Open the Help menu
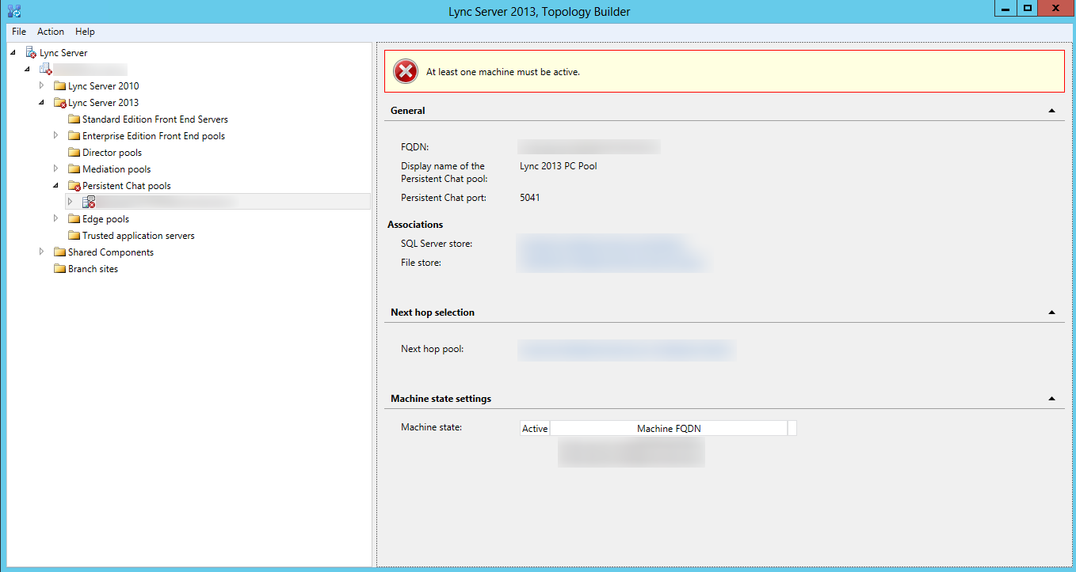 click(85, 32)
